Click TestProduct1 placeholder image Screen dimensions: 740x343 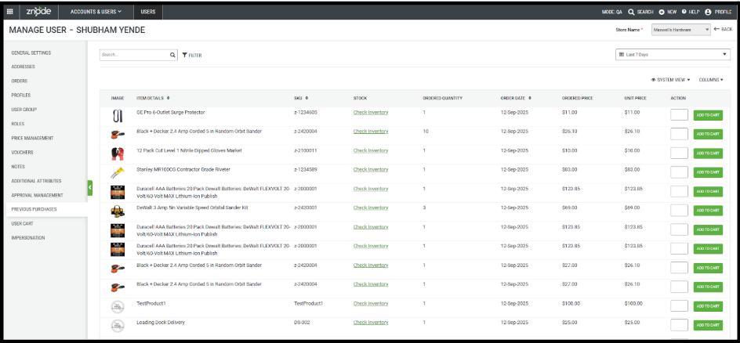[117, 307]
